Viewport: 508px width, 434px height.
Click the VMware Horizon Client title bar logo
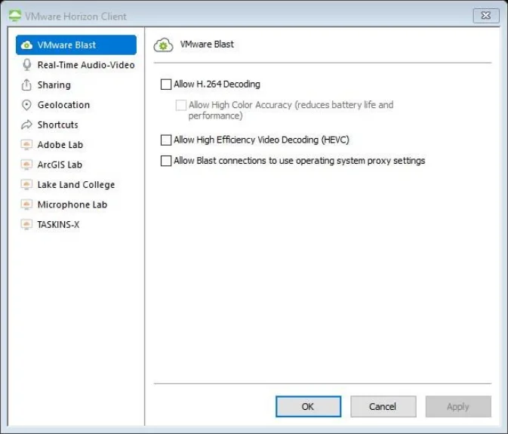14,16
